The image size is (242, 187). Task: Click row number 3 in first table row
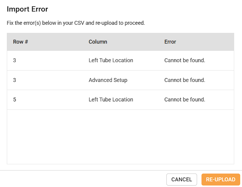[15, 60]
